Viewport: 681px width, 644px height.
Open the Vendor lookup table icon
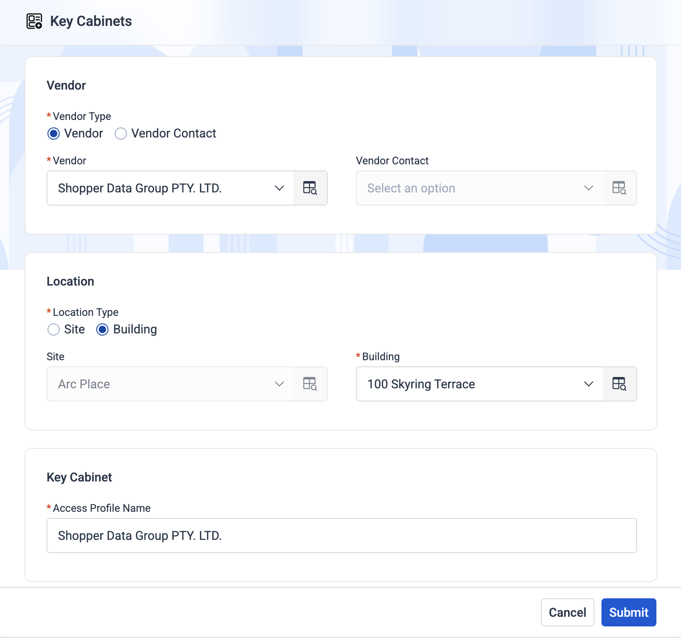coord(310,188)
